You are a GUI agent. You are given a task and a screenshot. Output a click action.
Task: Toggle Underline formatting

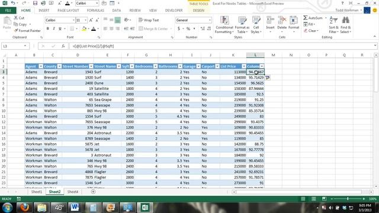coord(60,29)
